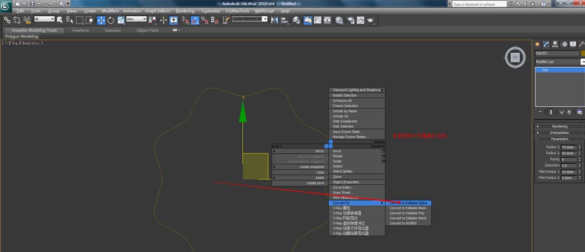Open the Rendered Frame Window icon
The height and width of the screenshot is (252, 585).
[x=360, y=20]
